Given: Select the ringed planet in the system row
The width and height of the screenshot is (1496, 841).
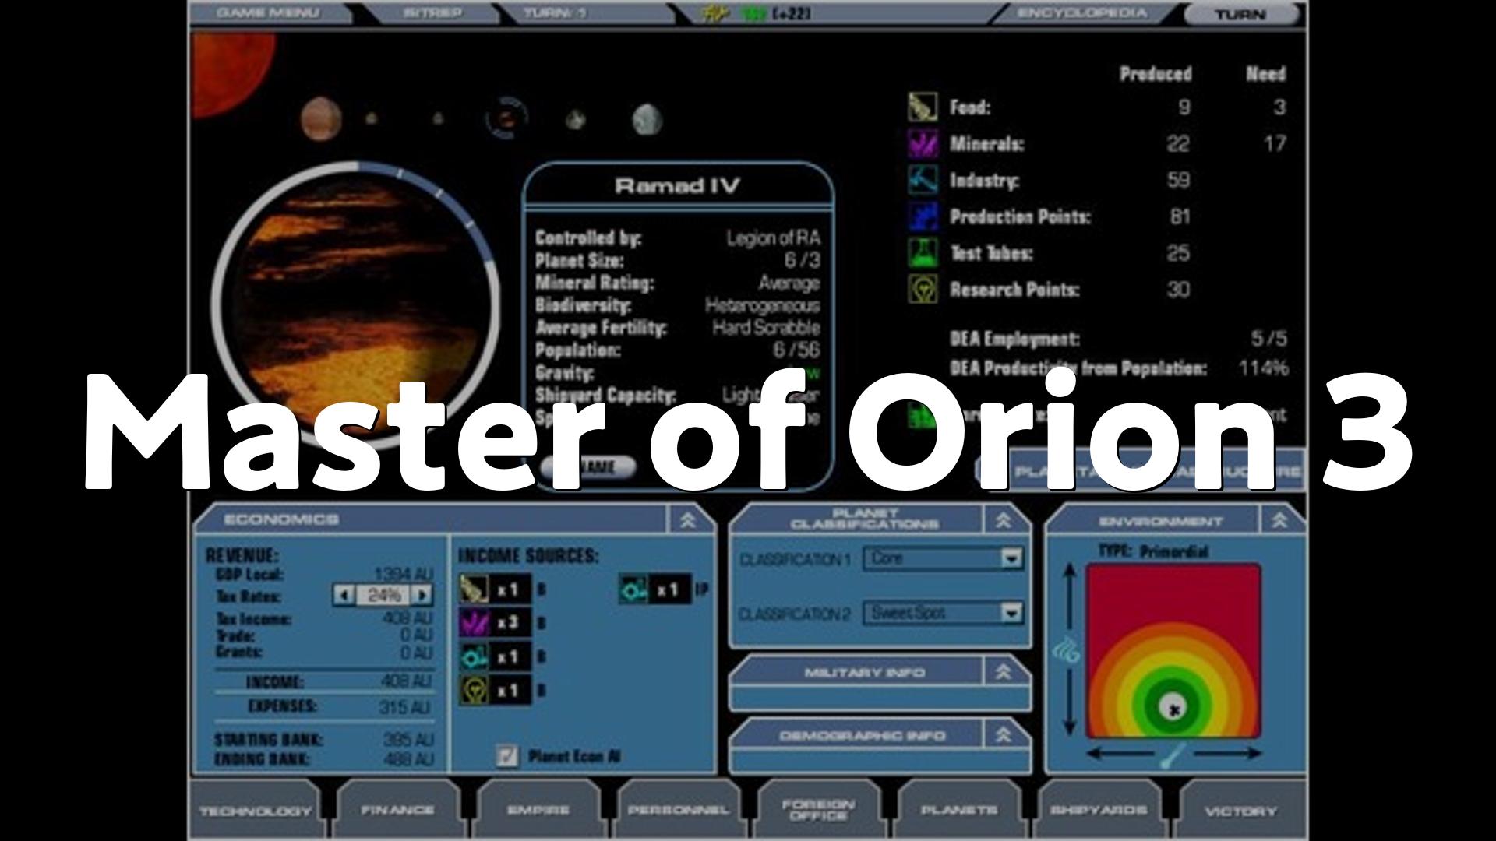Looking at the screenshot, I should point(506,118).
